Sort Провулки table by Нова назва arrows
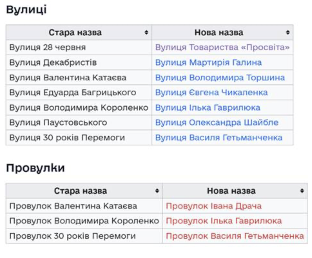 coord(302,191)
